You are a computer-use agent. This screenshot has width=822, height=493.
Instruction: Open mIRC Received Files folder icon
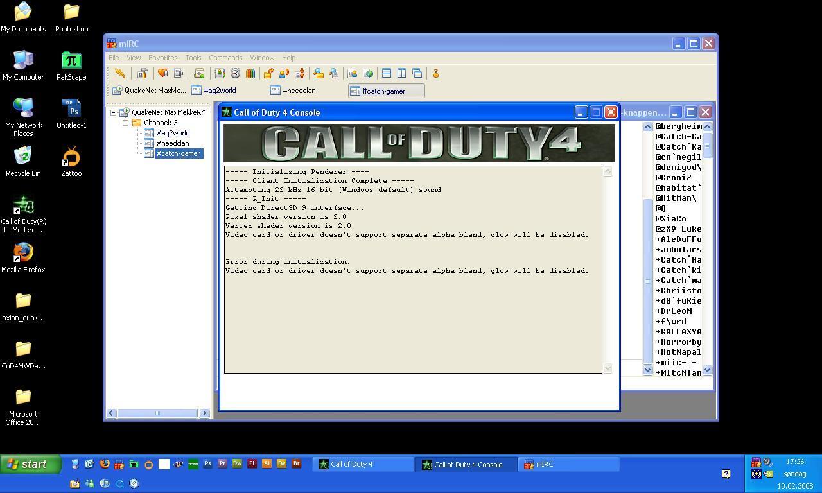pyautogui.click(x=319, y=73)
